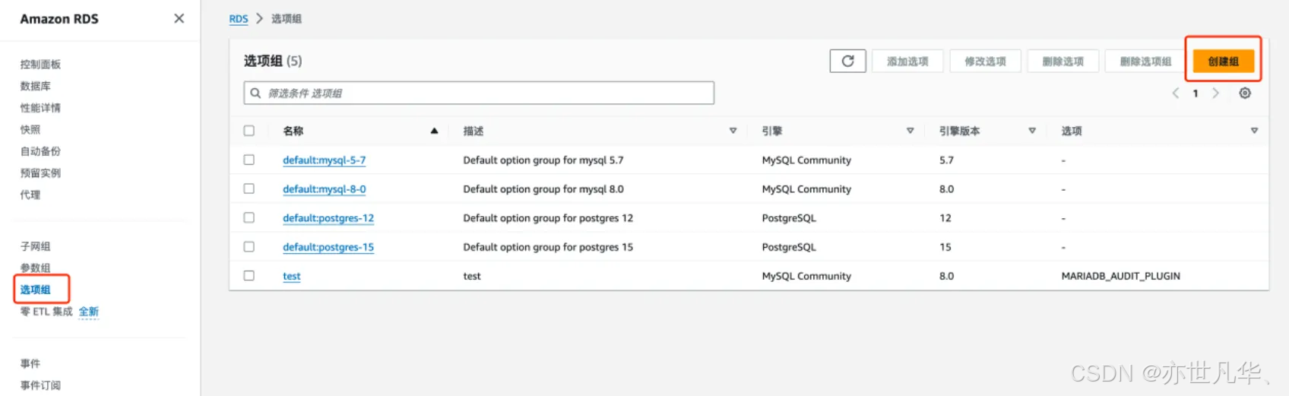Image resolution: width=1289 pixels, height=396 pixels.
Task: Open 自动备份 in sidebar
Action: (x=40, y=151)
